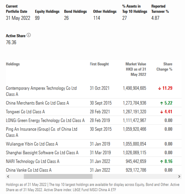Viewport: 185px width, 194px height.
Task: Click the Holdings column header
Action: [13, 64]
